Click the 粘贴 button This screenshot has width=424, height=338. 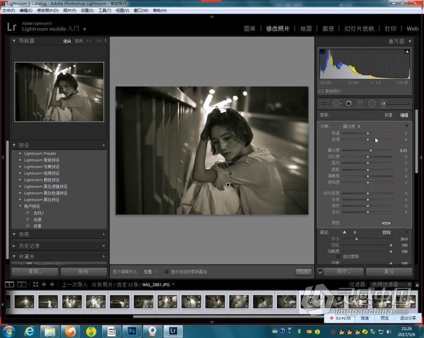(84, 272)
